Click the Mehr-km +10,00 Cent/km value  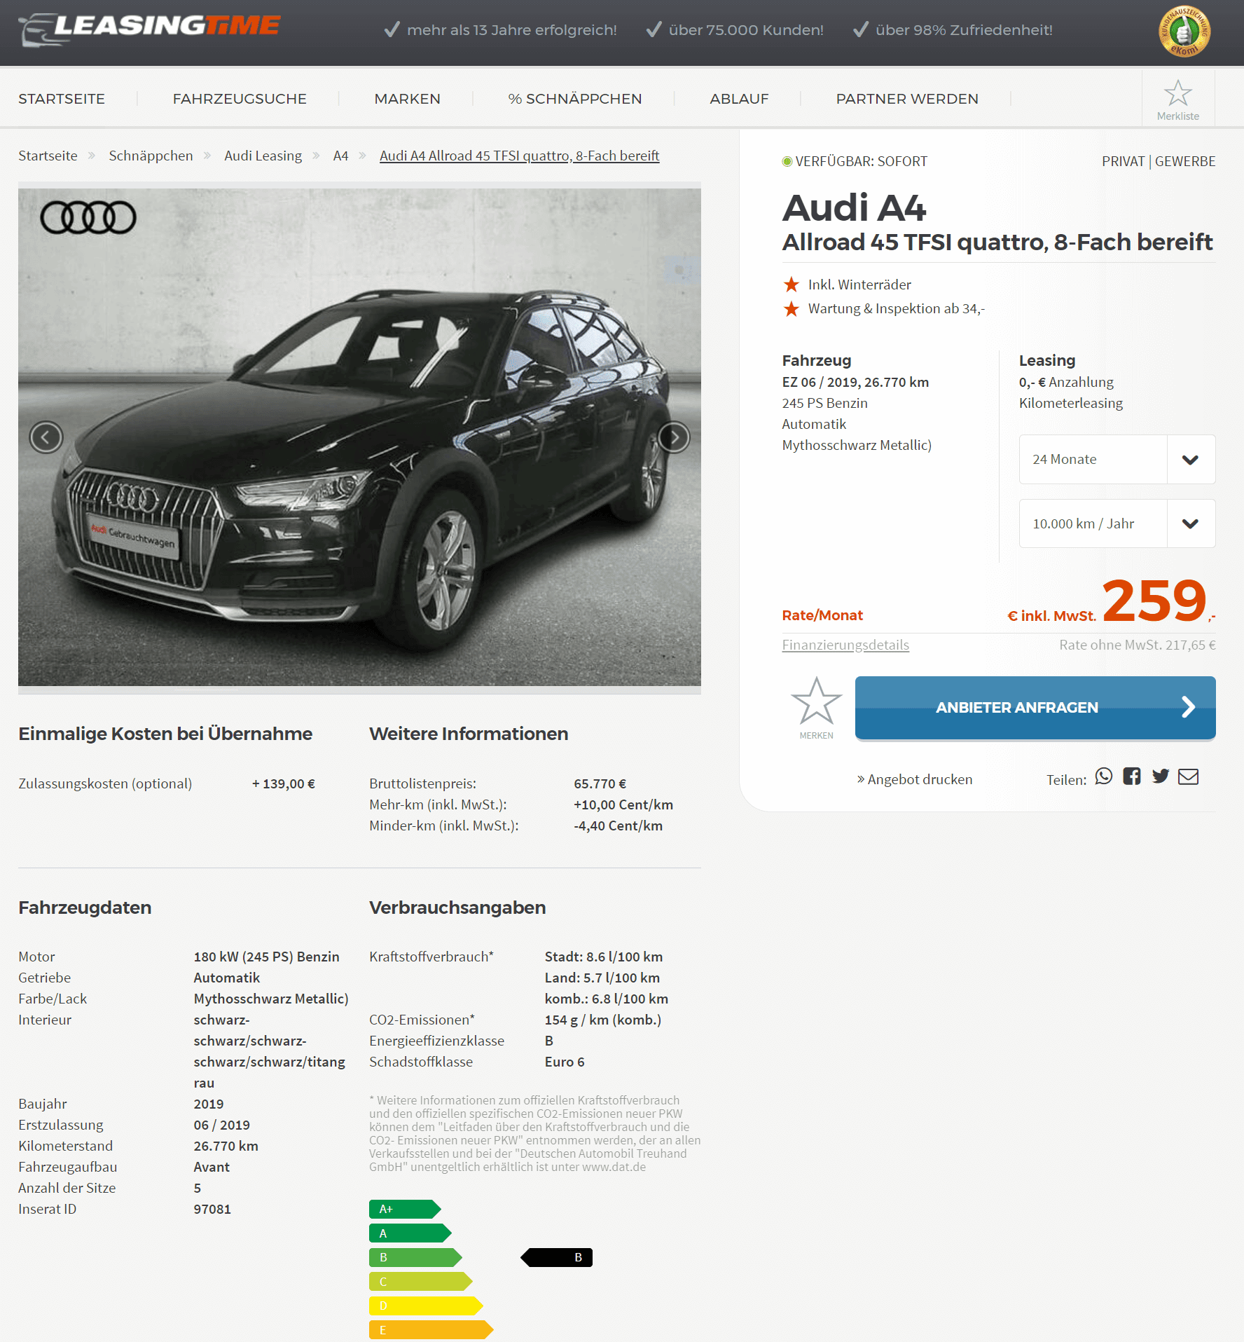point(623,804)
